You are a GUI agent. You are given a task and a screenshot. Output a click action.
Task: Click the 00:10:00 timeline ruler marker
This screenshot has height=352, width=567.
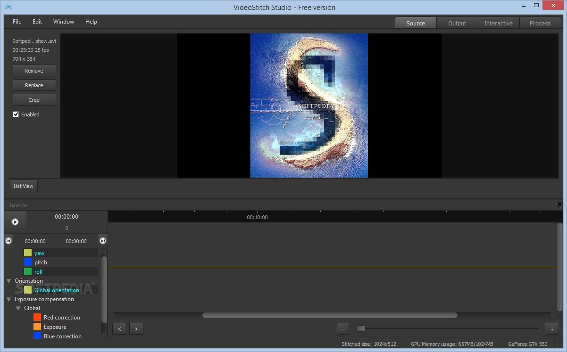pyautogui.click(x=257, y=217)
